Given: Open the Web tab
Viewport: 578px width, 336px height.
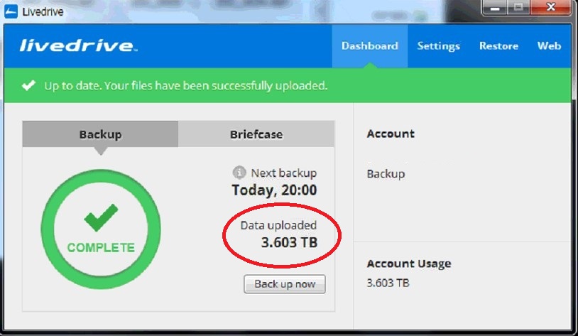Looking at the screenshot, I should pyautogui.click(x=549, y=45).
